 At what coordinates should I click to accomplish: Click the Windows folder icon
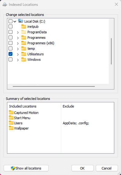tap(24, 60)
